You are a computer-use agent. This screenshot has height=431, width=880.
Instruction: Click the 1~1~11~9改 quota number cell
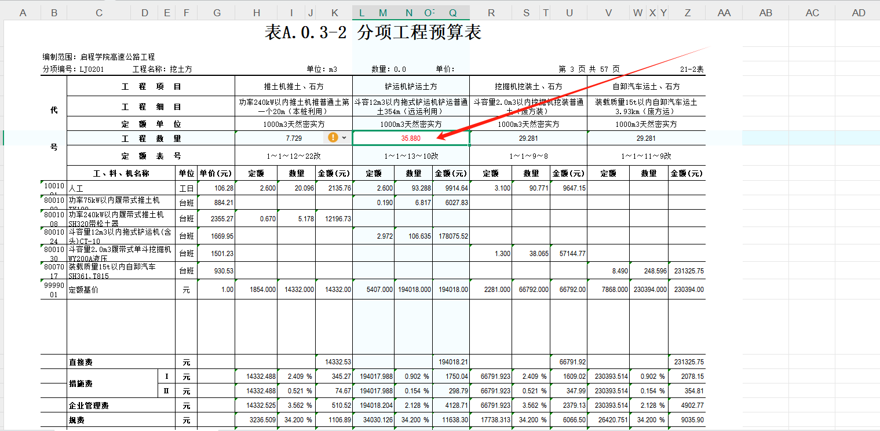pos(646,156)
